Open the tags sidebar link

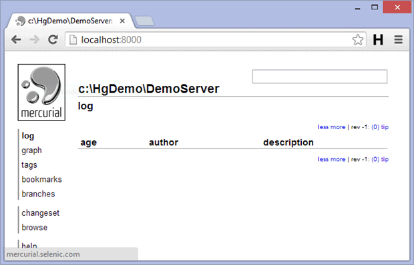point(29,165)
